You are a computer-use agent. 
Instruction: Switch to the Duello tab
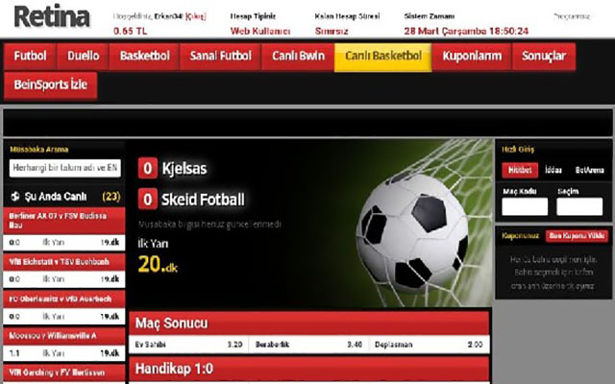[84, 56]
